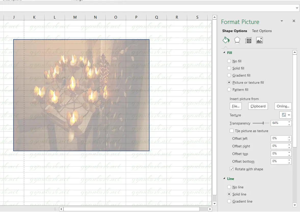The height and width of the screenshot is (212, 300).
Task: Click the worksheet horizontal scrollbar thumb
Action: [x=131, y=209]
